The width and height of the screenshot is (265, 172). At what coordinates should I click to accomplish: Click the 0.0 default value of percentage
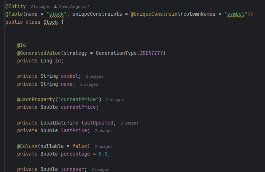(x=103, y=154)
